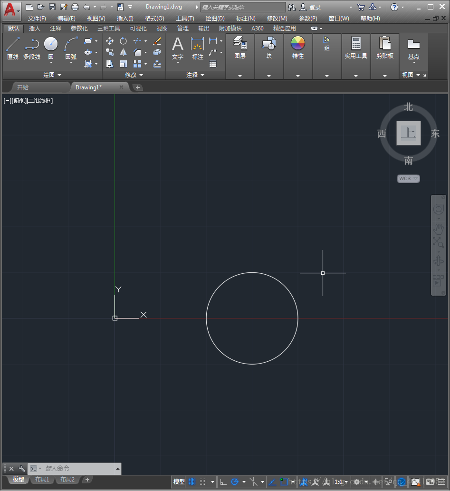Click the Pan hand icon in navigation bar
Screen dimensions: 450x491
[x=439, y=229]
